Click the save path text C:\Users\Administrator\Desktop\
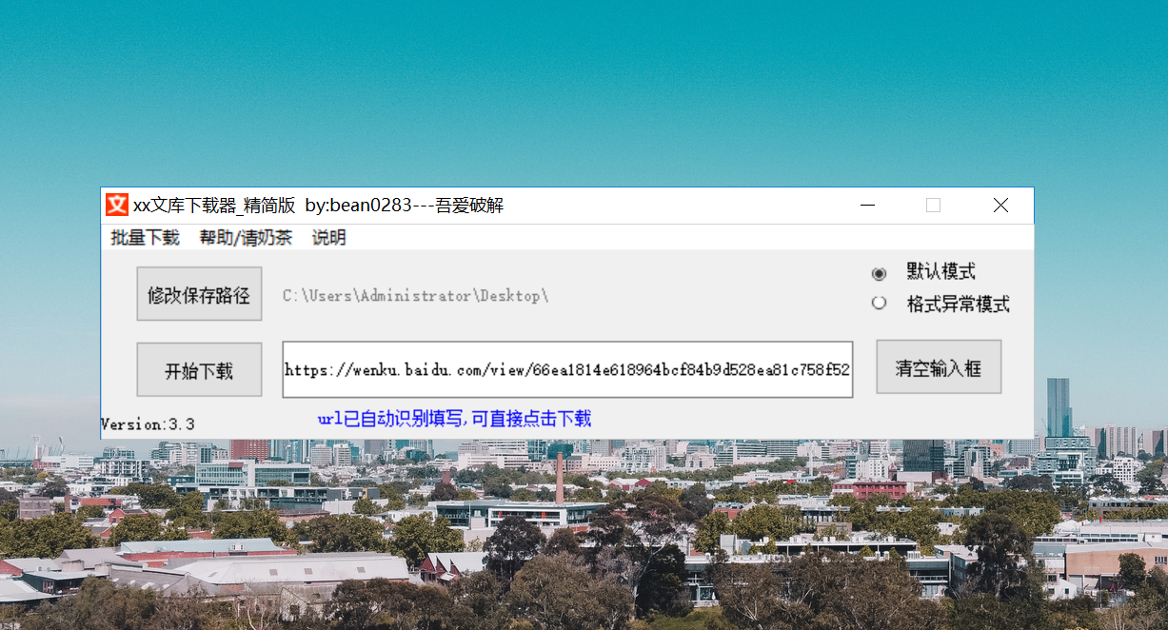The image size is (1168, 630). [x=416, y=296]
